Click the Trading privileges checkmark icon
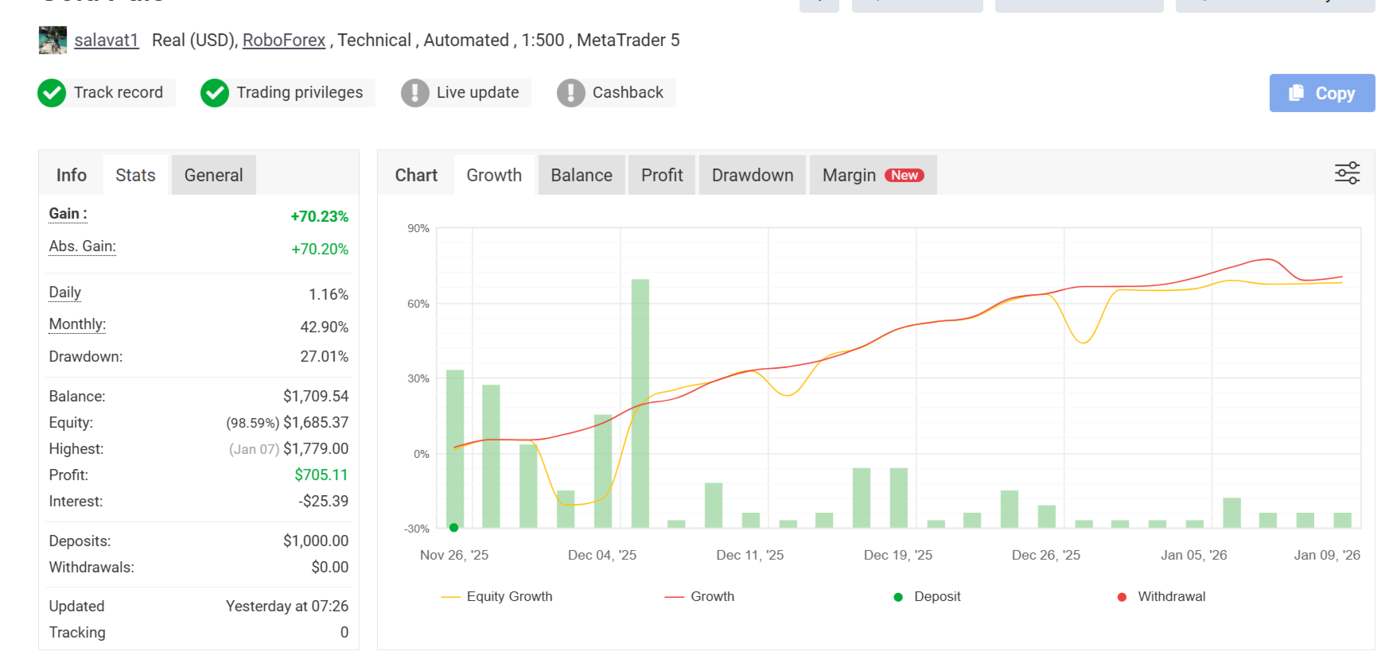 [215, 93]
